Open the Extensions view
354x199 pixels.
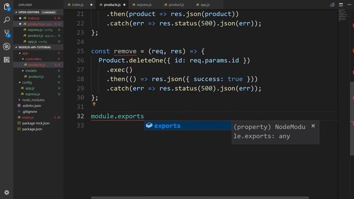point(7,60)
